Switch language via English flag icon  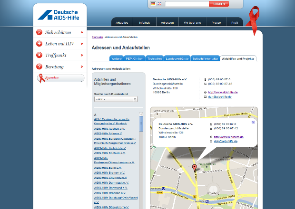(x=159, y=4)
